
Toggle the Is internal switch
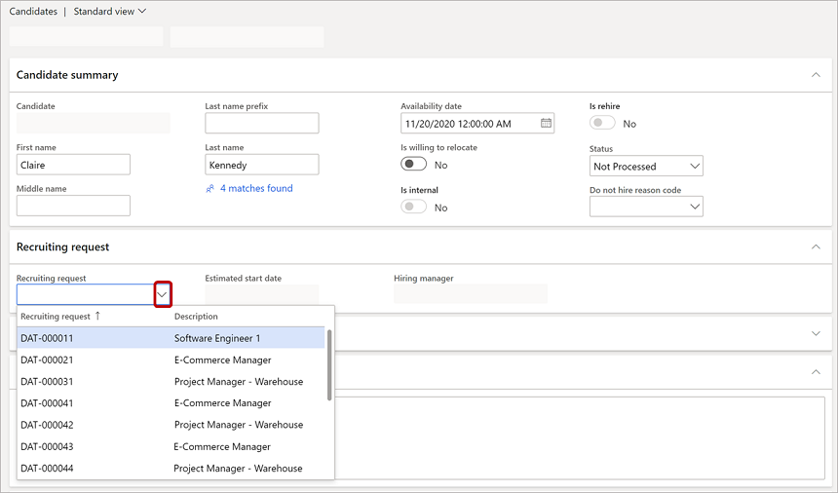[x=413, y=207]
